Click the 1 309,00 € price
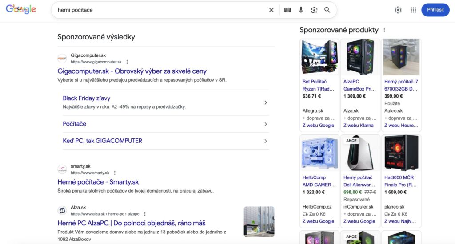The height and width of the screenshot is (244, 455). click(x=355, y=96)
